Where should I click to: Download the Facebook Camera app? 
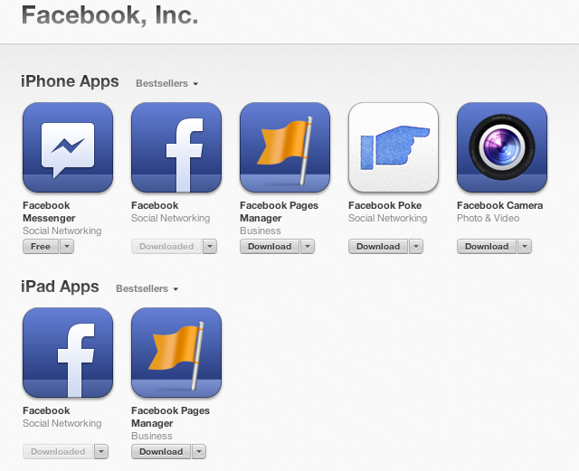(x=487, y=246)
